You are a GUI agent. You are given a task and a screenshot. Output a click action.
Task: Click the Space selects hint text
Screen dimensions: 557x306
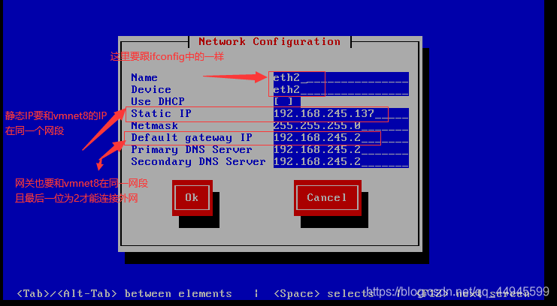324,293
